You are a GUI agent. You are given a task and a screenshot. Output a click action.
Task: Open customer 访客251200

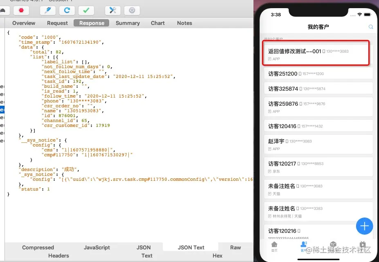(x=318, y=73)
